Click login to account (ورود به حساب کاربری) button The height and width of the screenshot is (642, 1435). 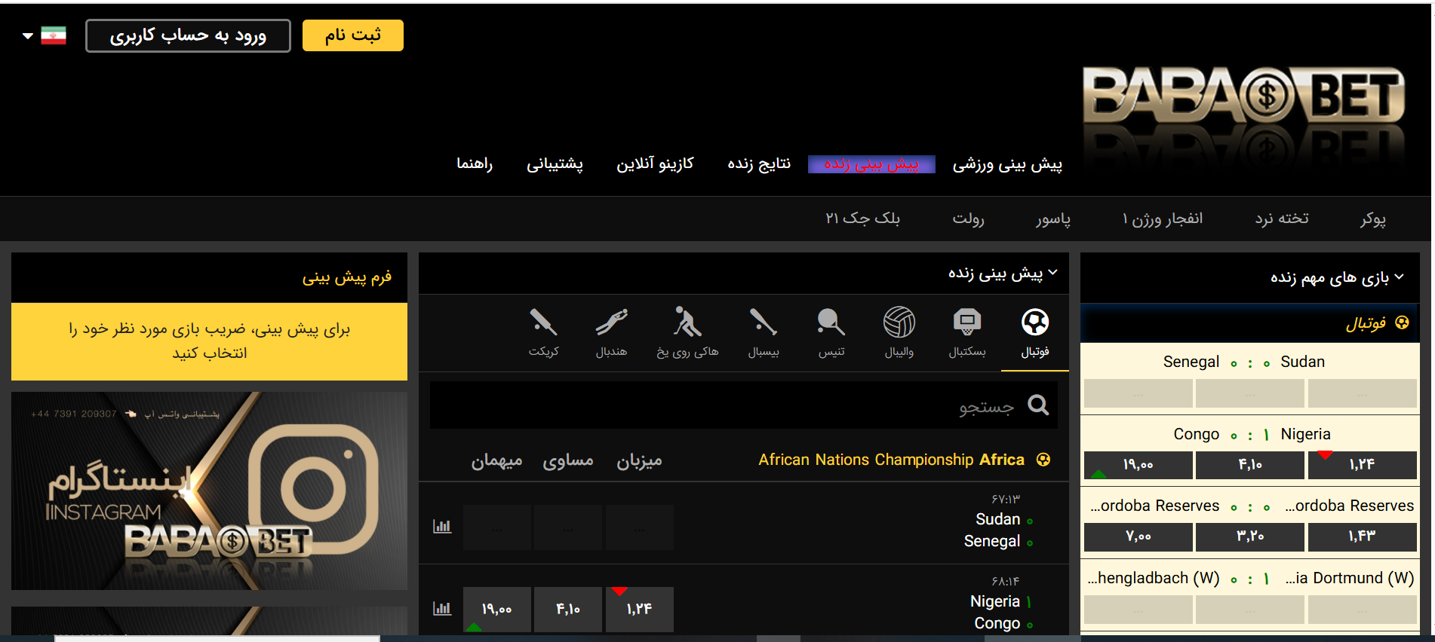188,35
